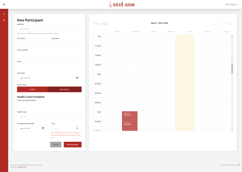
Task: Switch calendar to Week view
Action: pyautogui.click(x=105, y=24)
